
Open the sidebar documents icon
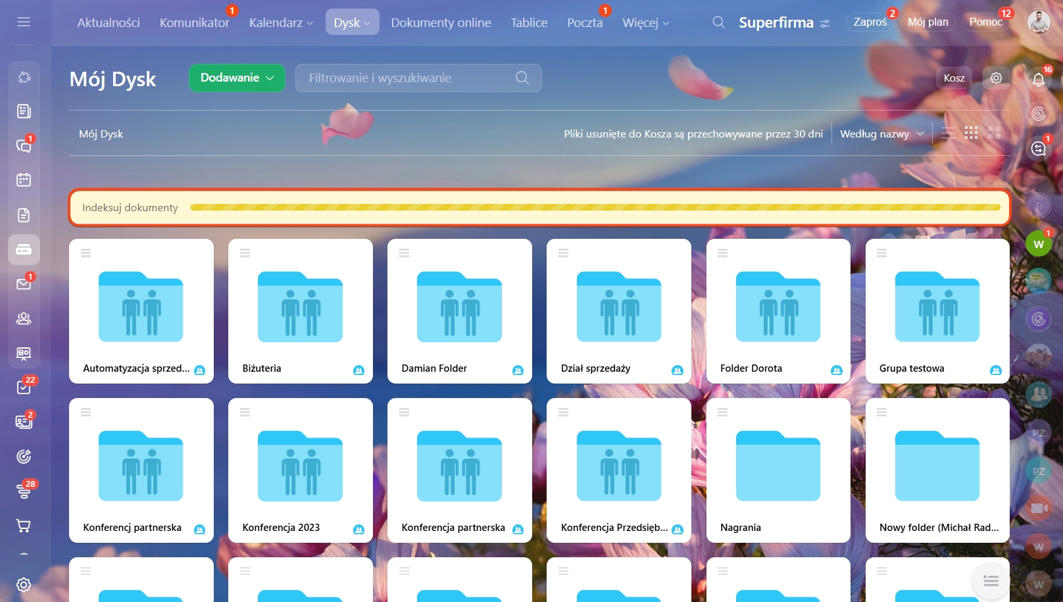pos(24,215)
